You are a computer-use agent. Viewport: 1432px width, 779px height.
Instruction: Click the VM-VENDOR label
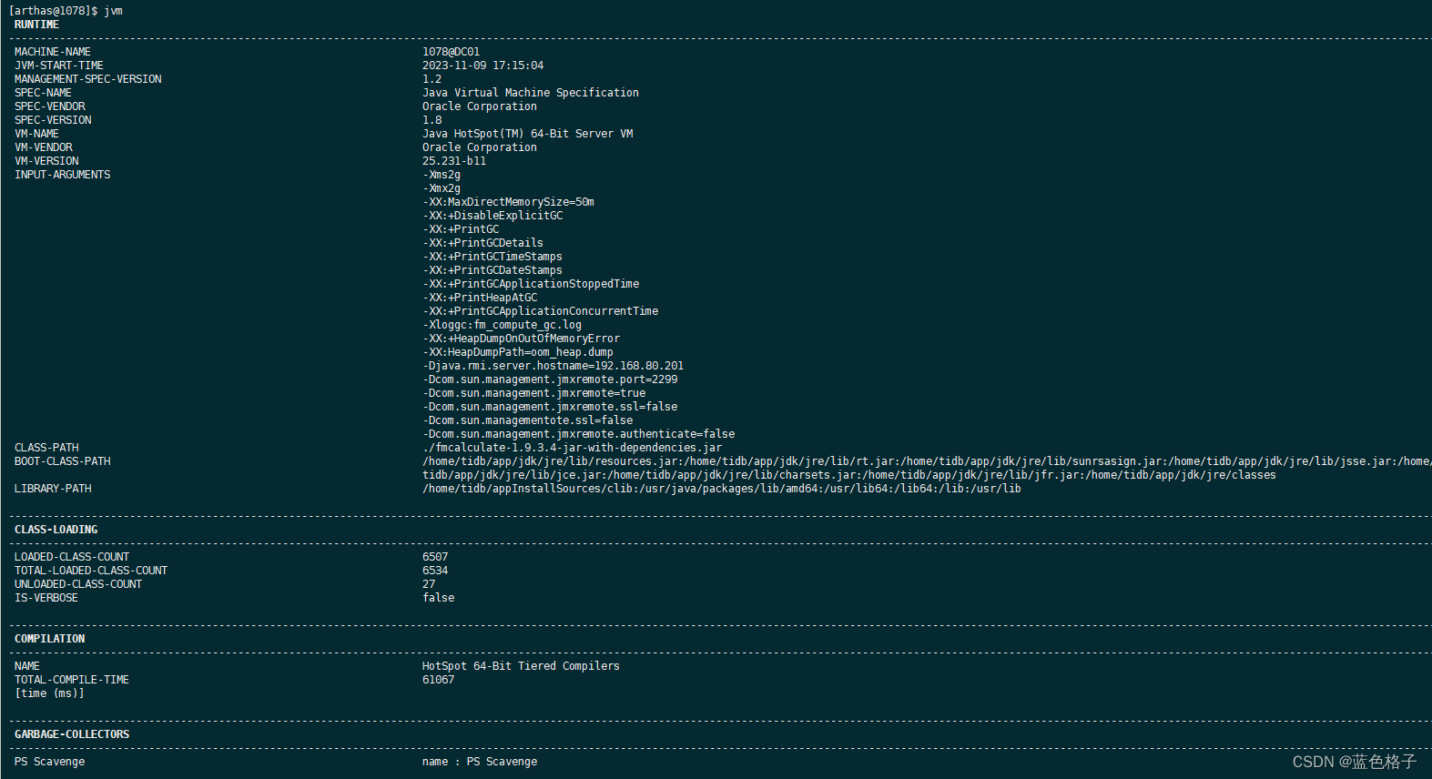pos(44,147)
